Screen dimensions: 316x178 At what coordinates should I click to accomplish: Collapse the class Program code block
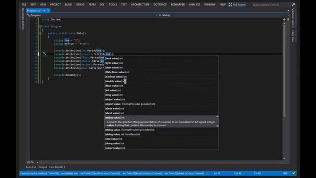(40, 26)
